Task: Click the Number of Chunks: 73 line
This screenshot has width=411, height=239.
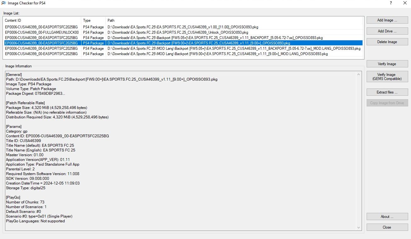Action: click(x=25, y=202)
